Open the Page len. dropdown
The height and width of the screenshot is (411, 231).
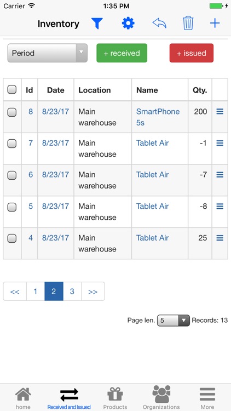pyautogui.click(x=174, y=321)
